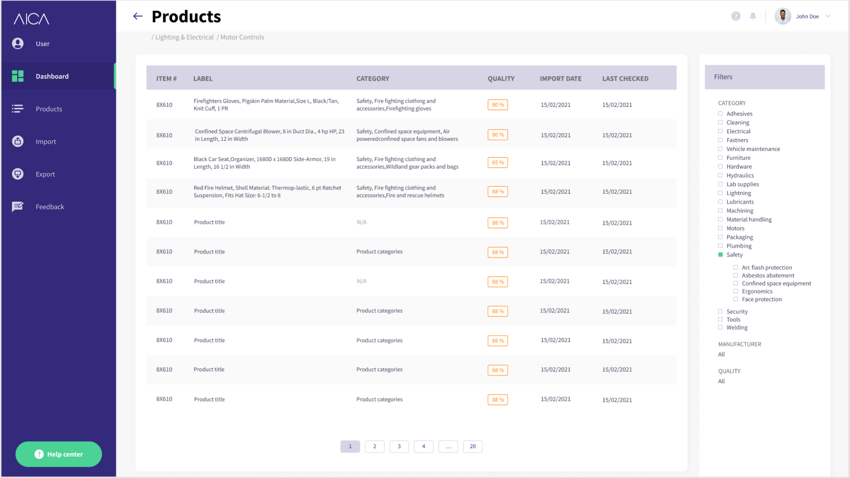
Task: Check the Plumbing category filter
Action: [x=720, y=246]
